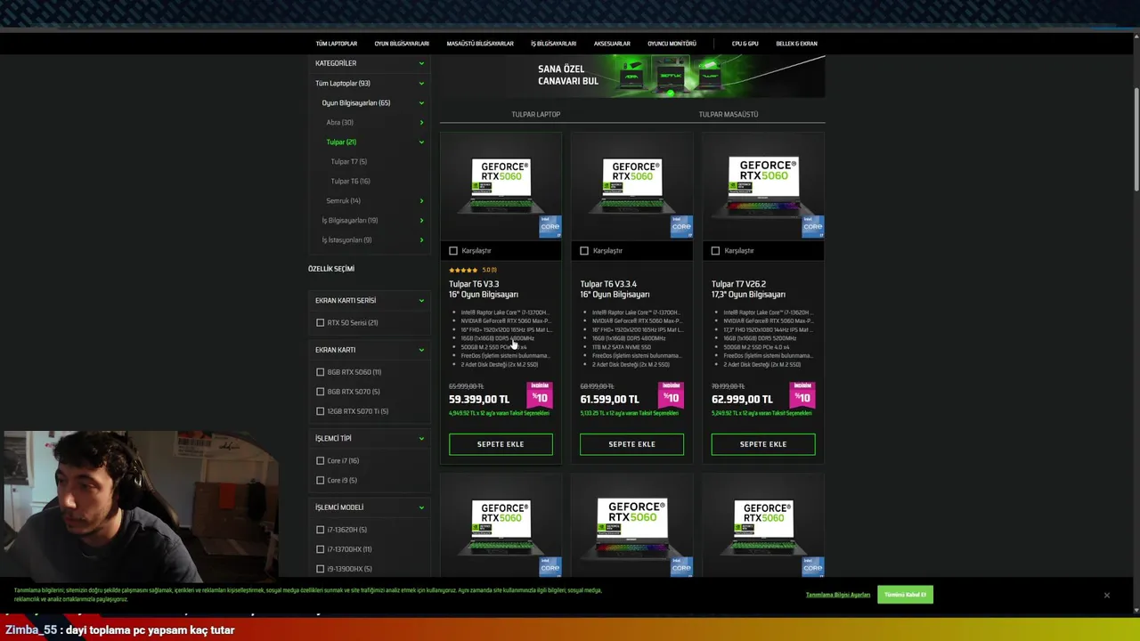Open Tulpar T6 V3.3.4 product title
Image resolution: width=1140 pixels, height=641 pixels.
(615, 289)
